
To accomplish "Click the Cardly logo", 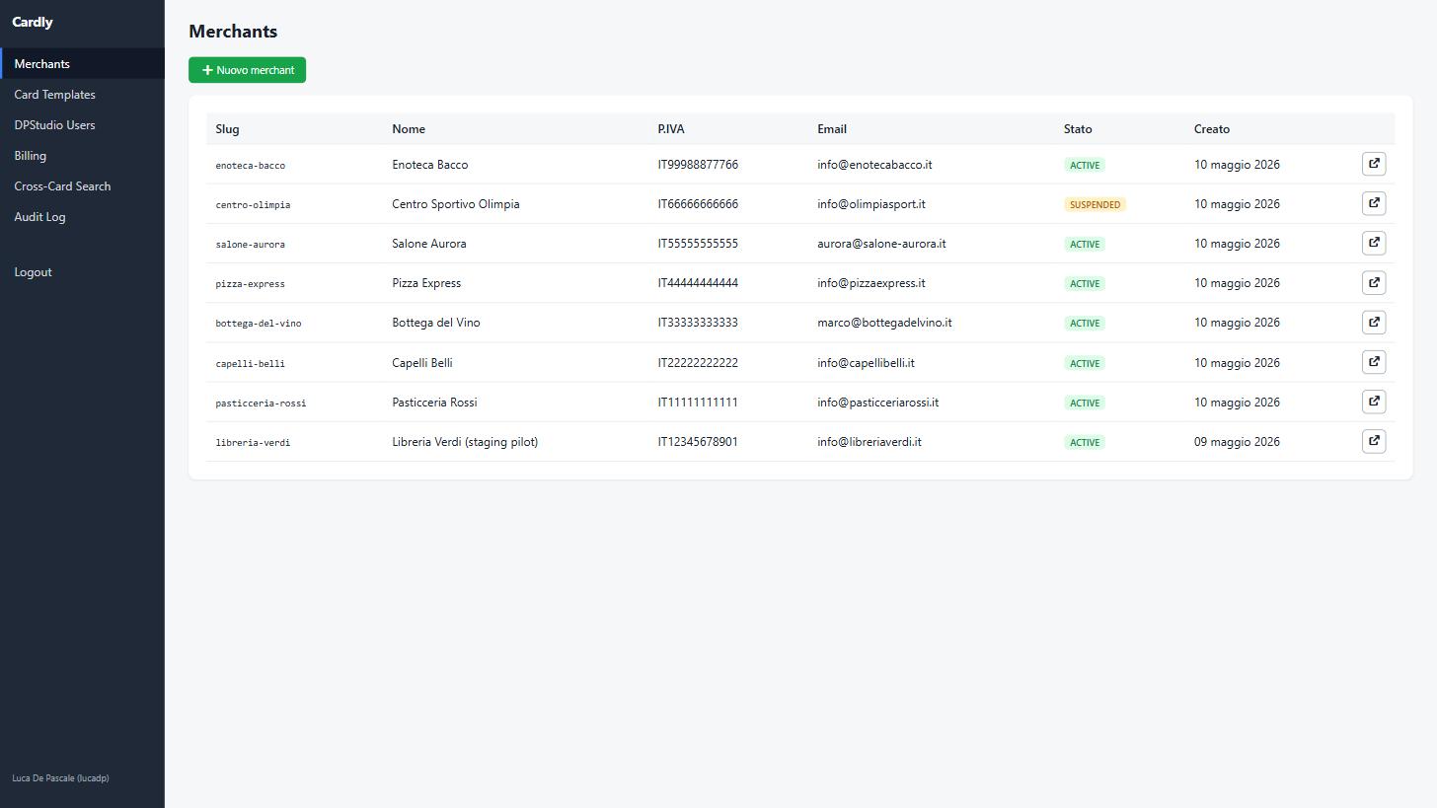I will click(33, 22).
